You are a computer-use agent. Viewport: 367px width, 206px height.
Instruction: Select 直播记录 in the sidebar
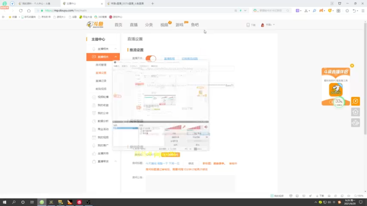click(x=101, y=81)
